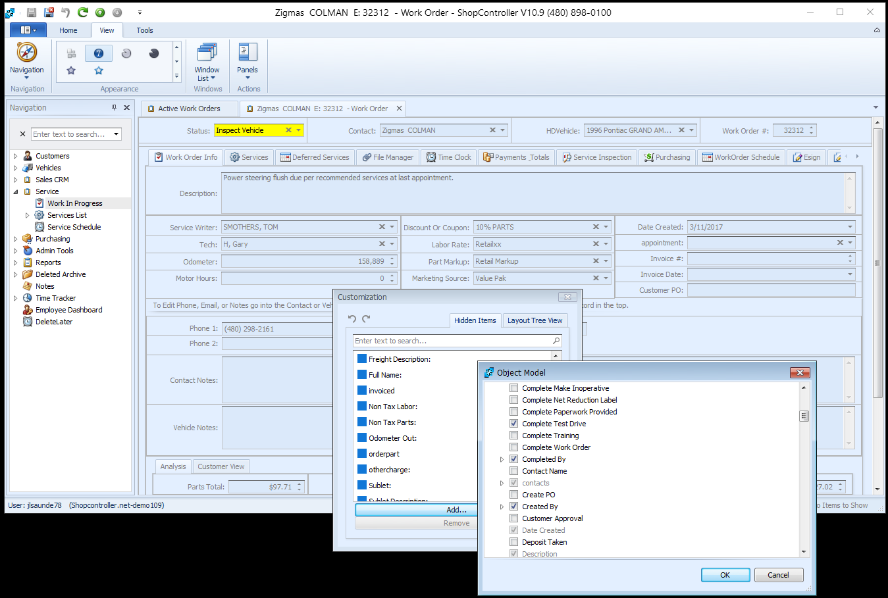Image resolution: width=888 pixels, height=598 pixels.
Task: Pin the Navigation panel with pushpin icon
Action: 114,107
